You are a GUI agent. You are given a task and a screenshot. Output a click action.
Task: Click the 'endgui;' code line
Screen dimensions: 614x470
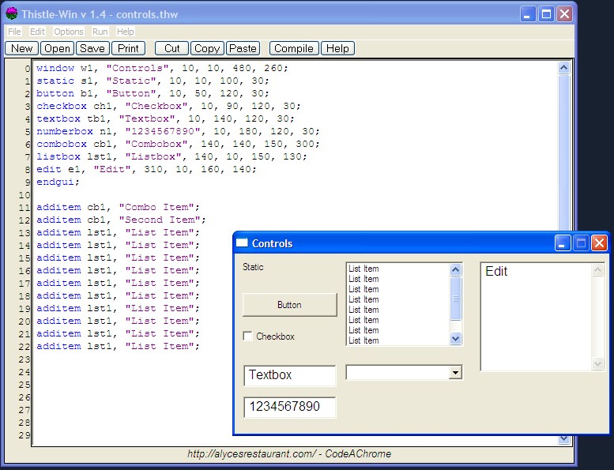tap(58, 182)
